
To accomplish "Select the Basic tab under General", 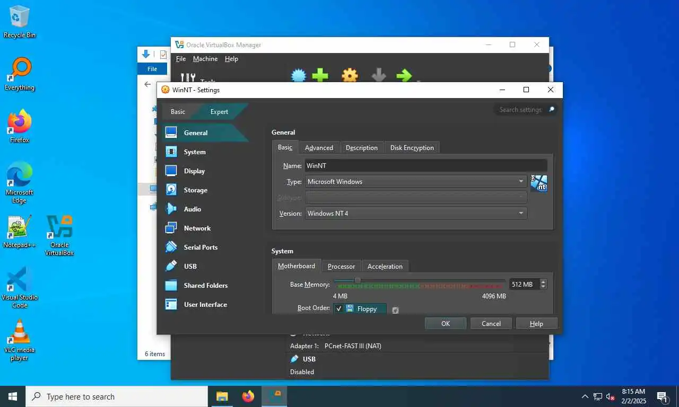I will tap(285, 147).
